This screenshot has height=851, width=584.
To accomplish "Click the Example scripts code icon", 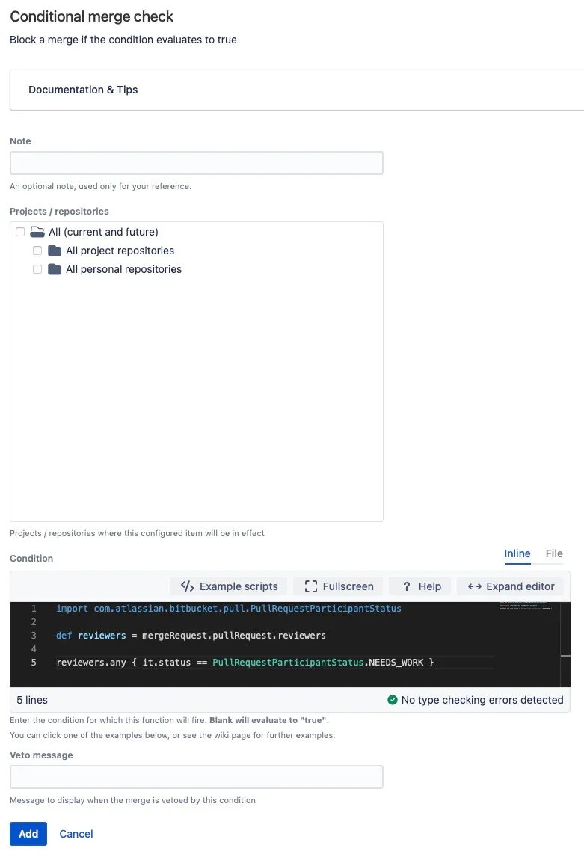I will point(187,586).
